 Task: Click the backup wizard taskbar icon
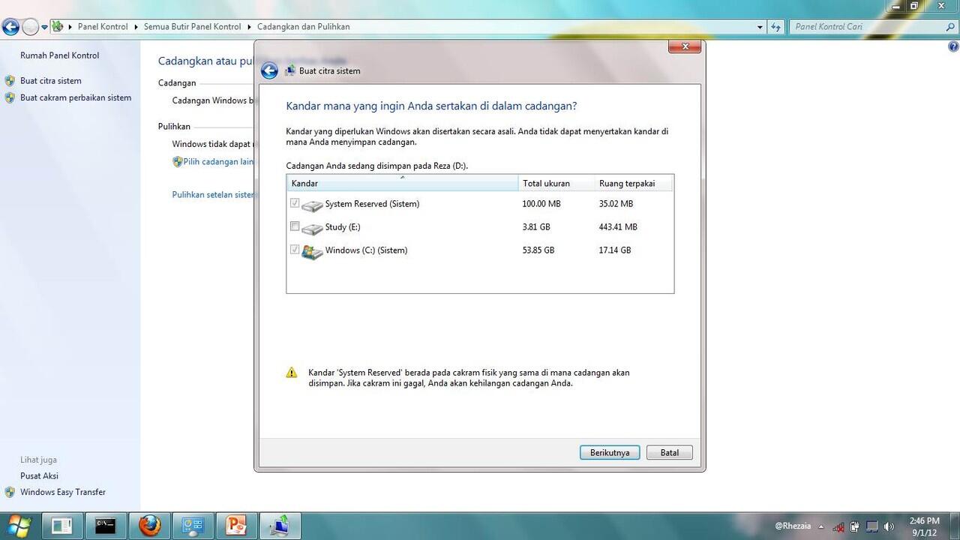(281, 526)
